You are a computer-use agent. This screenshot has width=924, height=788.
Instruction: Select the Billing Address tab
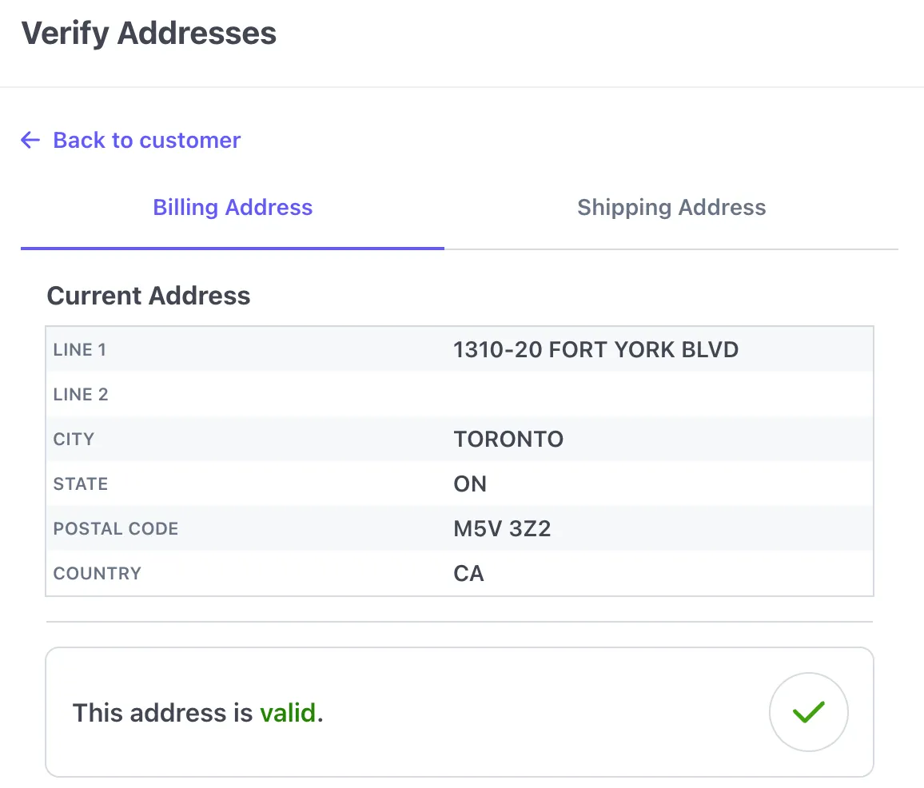tap(233, 207)
